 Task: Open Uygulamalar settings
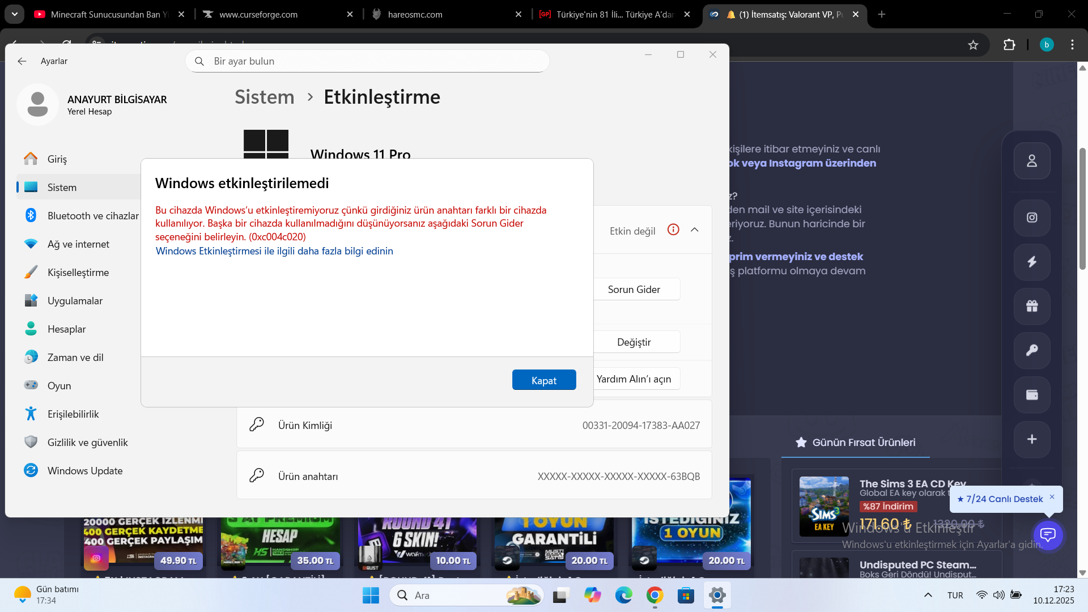point(78,301)
